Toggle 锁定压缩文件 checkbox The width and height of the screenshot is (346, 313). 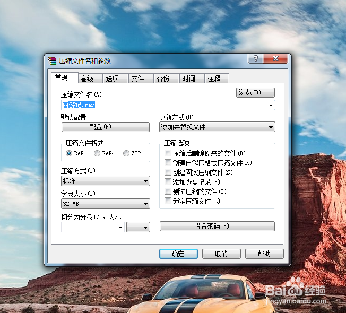tap(168, 201)
